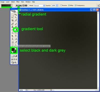Click the gradient preview to edit
The height and width of the screenshot is (92, 100).
(6, 5)
